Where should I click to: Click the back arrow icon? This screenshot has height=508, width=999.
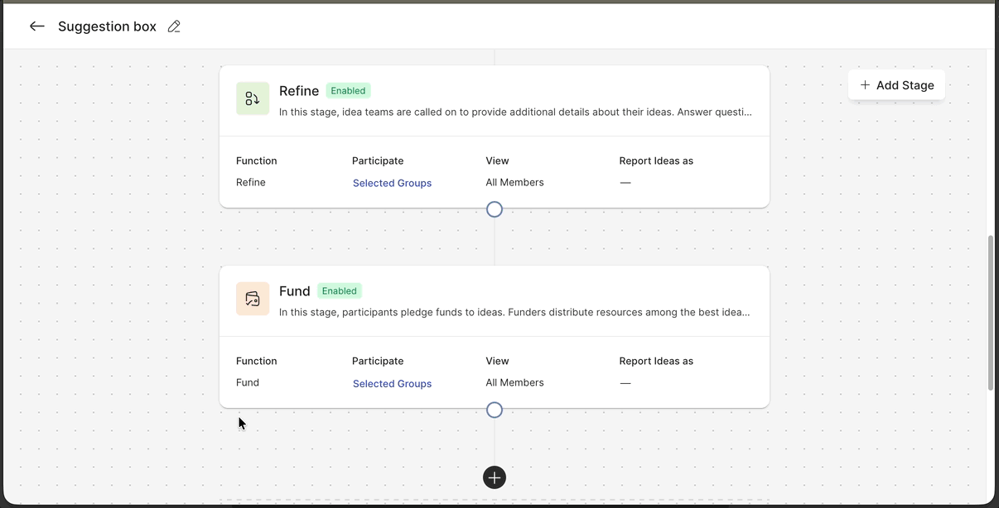(36, 26)
